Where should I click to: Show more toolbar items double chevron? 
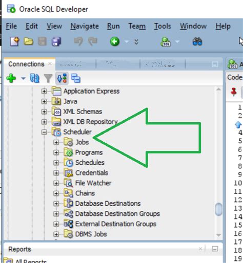pos(136,41)
